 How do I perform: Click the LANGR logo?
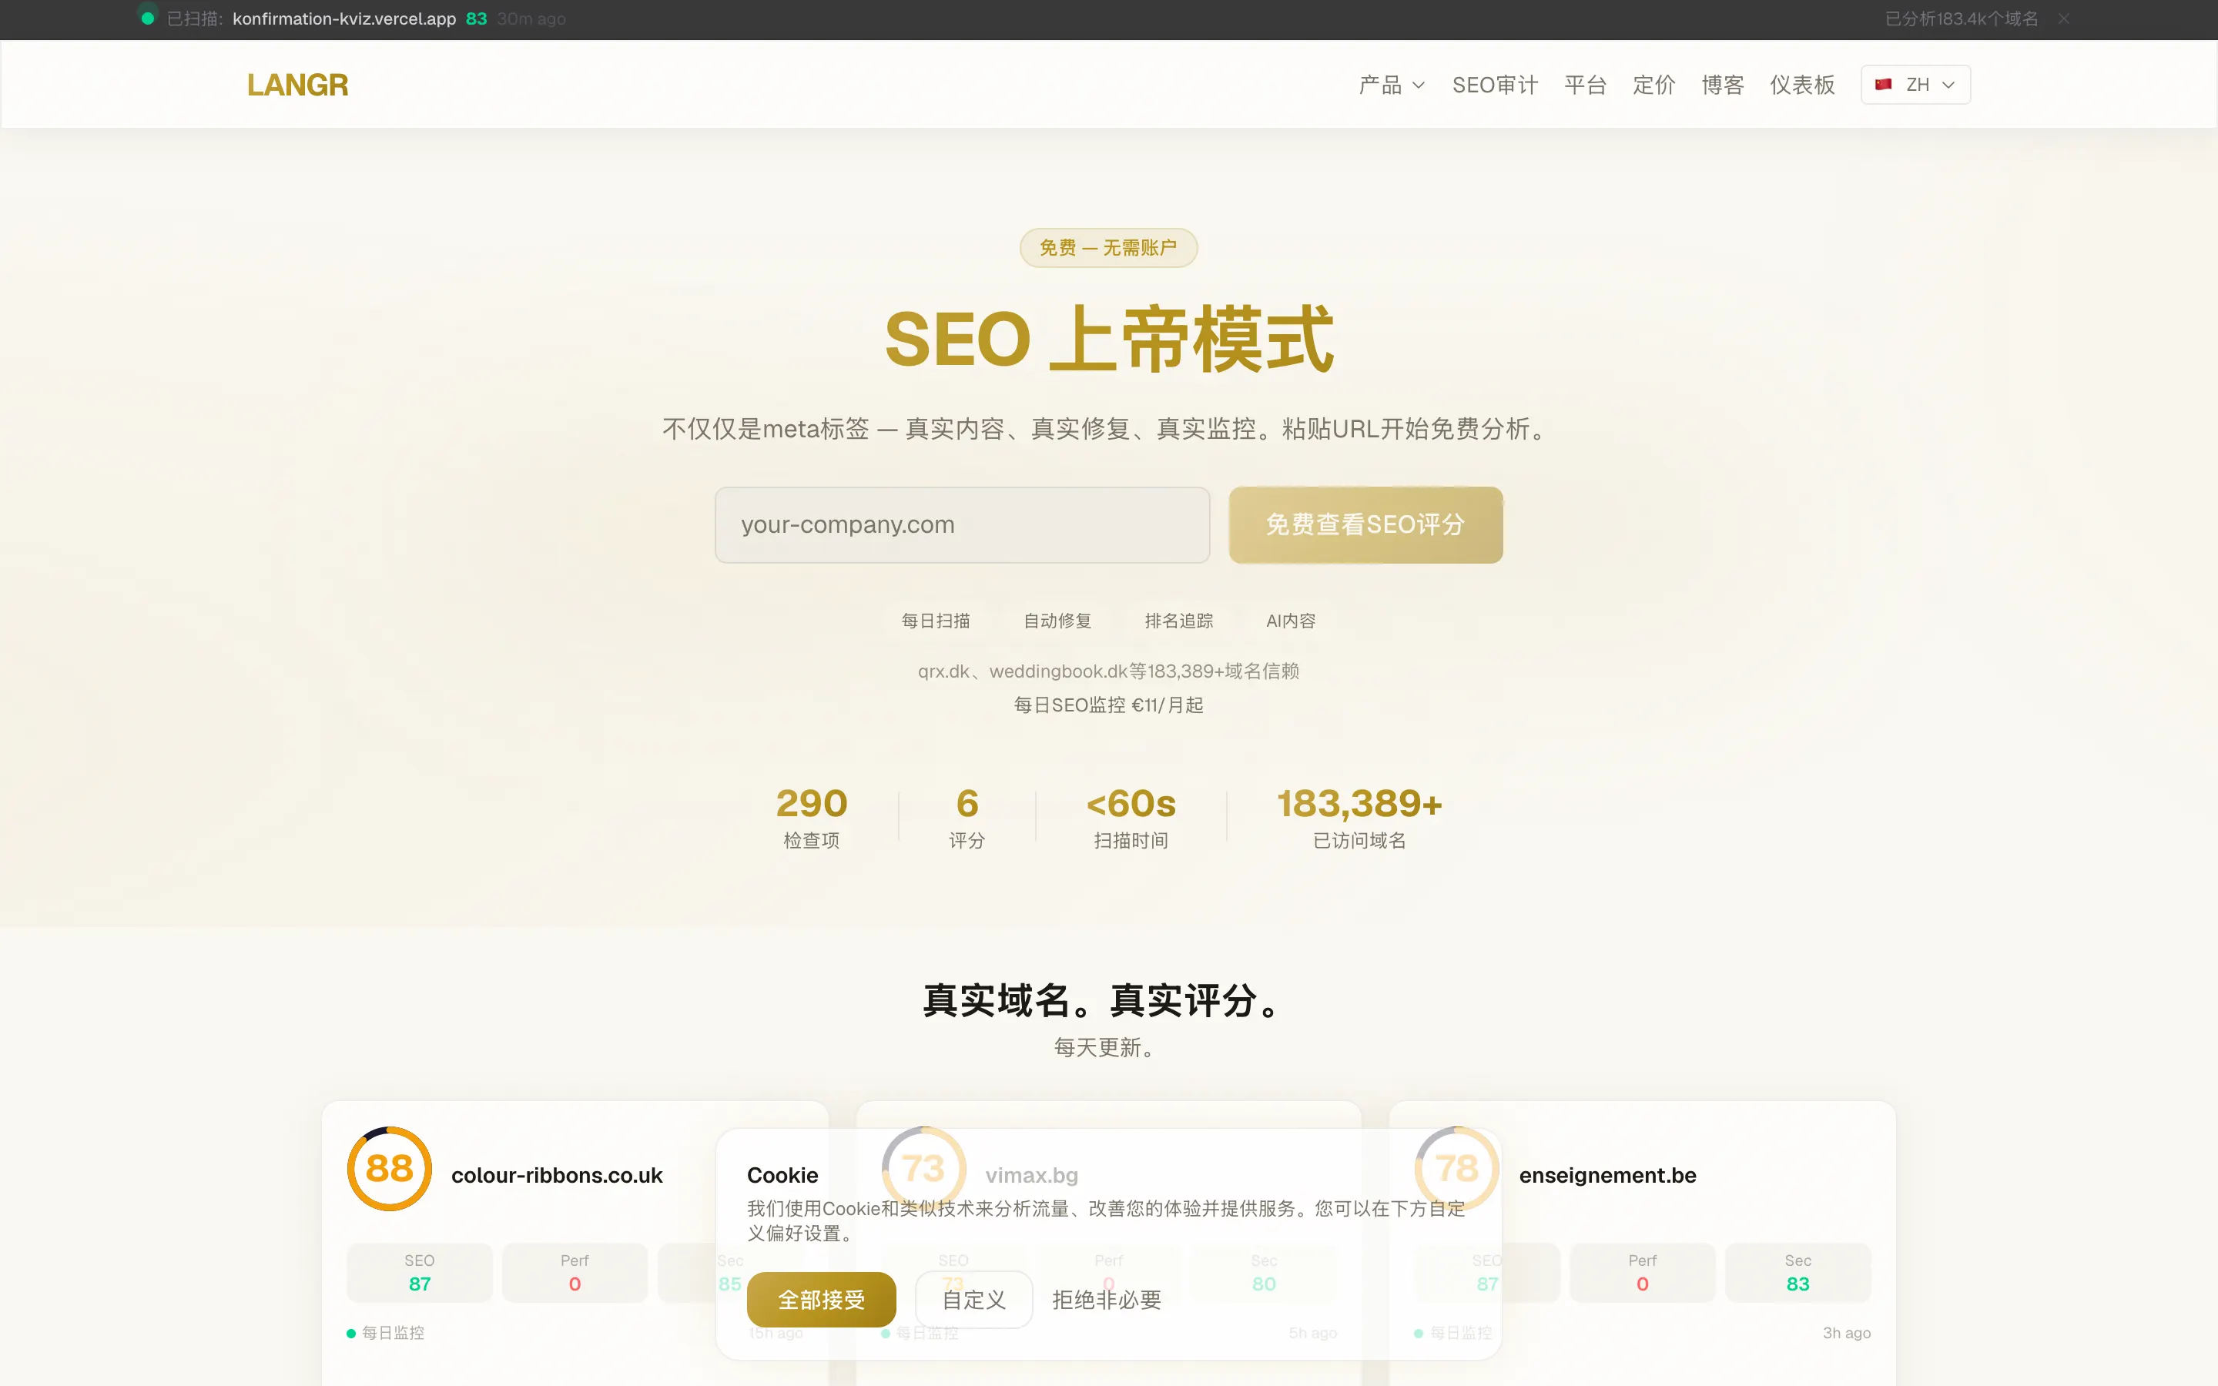[x=297, y=85]
